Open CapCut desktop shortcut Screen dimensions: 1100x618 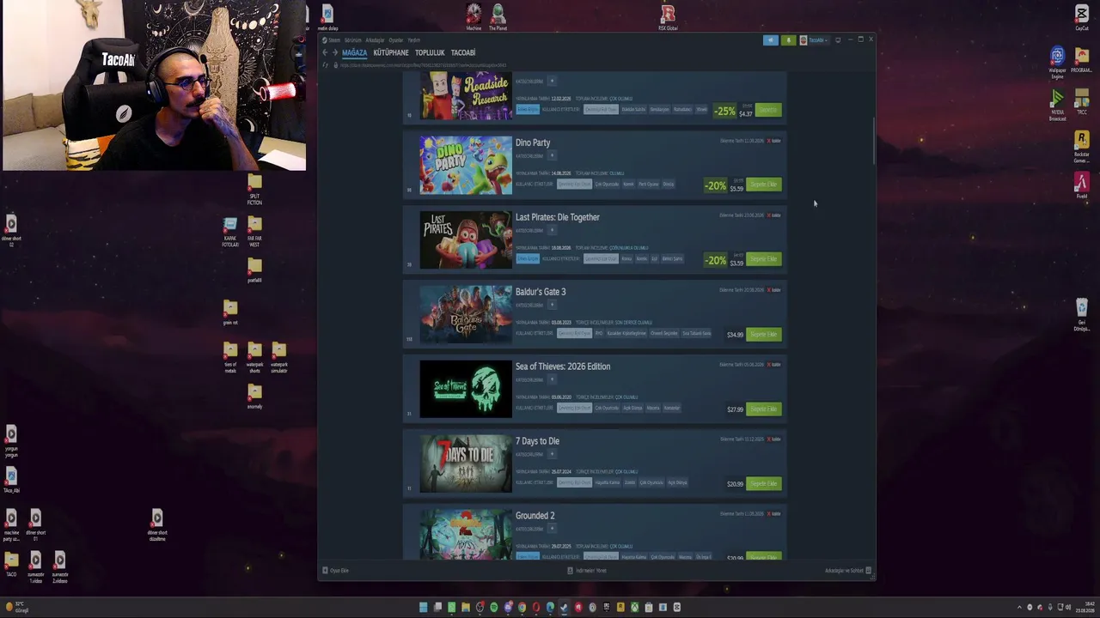pyautogui.click(x=1082, y=17)
